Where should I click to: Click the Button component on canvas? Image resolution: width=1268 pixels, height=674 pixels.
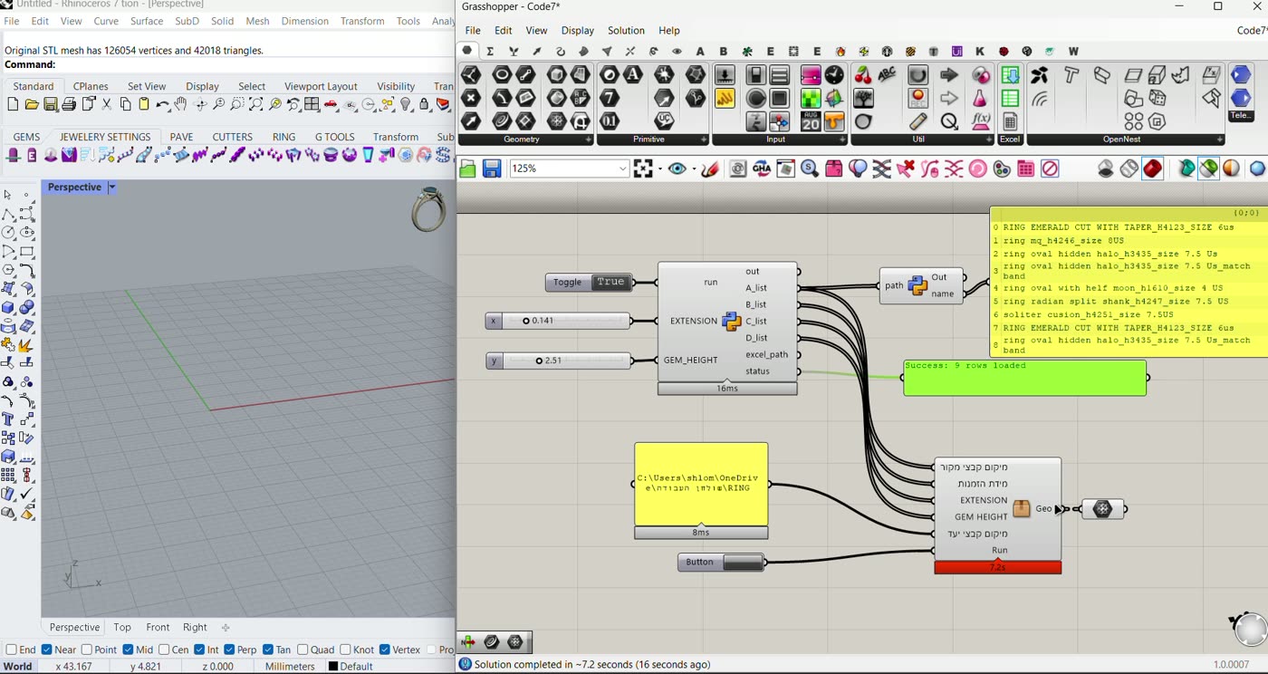[721, 563]
